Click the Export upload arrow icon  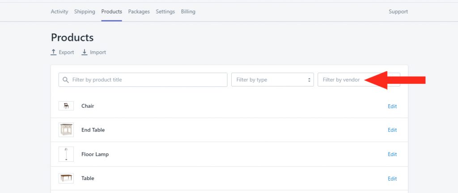click(54, 52)
